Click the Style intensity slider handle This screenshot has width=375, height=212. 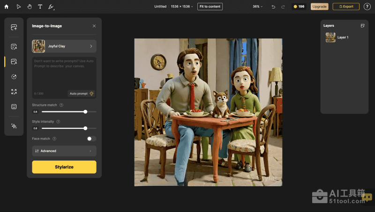click(x=85, y=128)
